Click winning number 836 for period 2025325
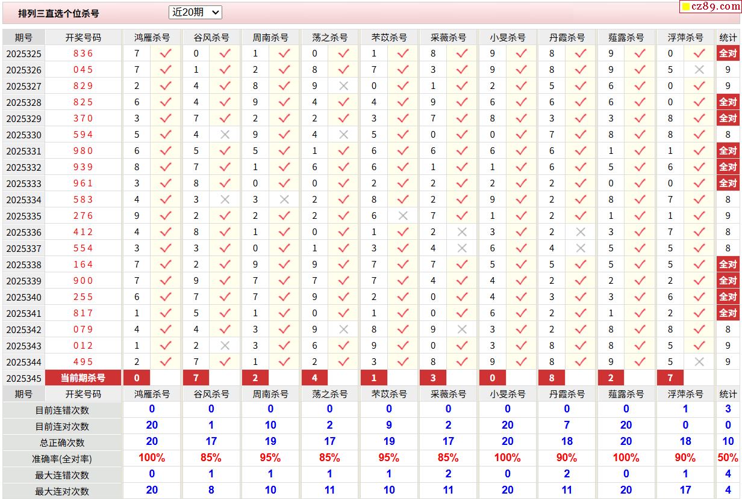The width and height of the screenshot is (742, 499). pyautogui.click(x=83, y=54)
